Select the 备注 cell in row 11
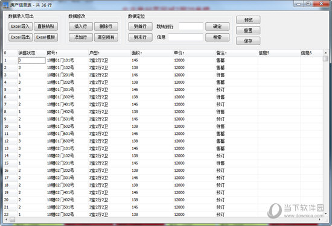Viewport: 332px width, 226px height. pyautogui.click(x=237, y=134)
